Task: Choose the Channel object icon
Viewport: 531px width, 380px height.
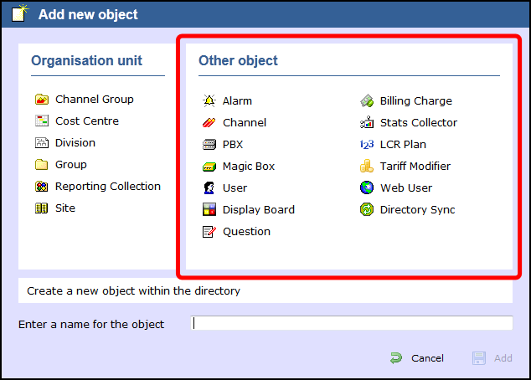Action: pos(209,123)
